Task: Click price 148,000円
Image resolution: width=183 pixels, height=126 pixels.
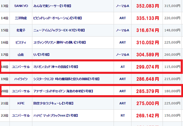Action: coord(172,30)
